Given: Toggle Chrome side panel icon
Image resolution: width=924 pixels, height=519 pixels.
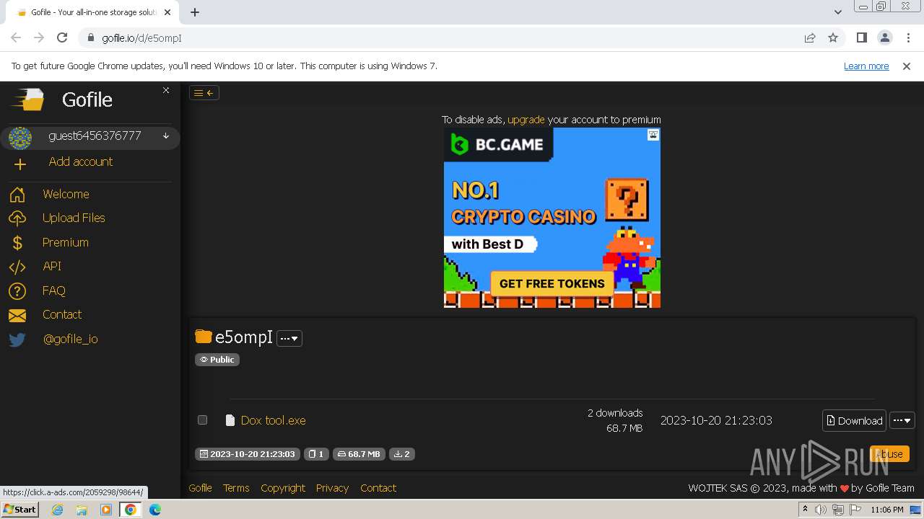Looking at the screenshot, I should point(861,37).
